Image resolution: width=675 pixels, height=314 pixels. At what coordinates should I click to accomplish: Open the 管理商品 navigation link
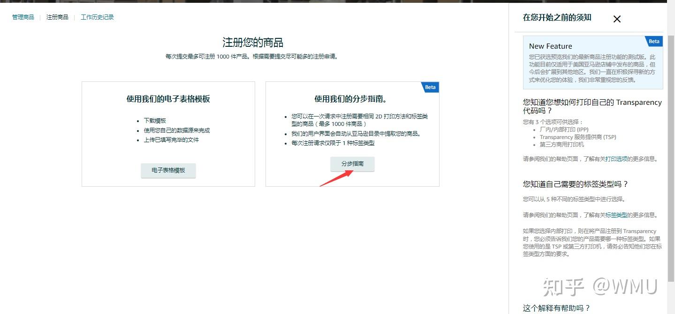[x=23, y=17]
